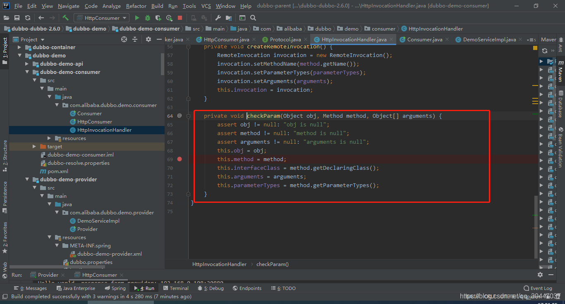Click checkParam() in the editor breadcrumb
This screenshot has height=304, width=565.
[x=273, y=264]
